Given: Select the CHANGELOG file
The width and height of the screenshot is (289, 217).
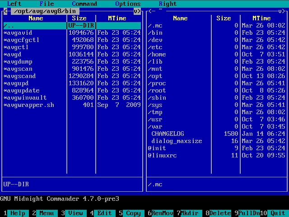Looking at the screenshot, I should (217, 134).
